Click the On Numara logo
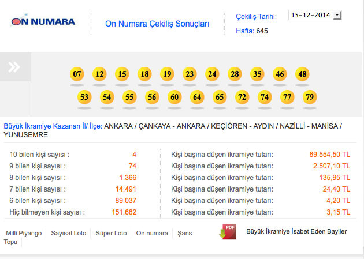 43,21
